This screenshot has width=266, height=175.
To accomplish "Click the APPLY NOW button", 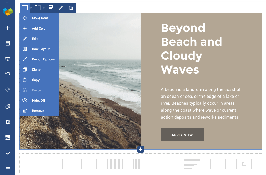I will 182,135.
